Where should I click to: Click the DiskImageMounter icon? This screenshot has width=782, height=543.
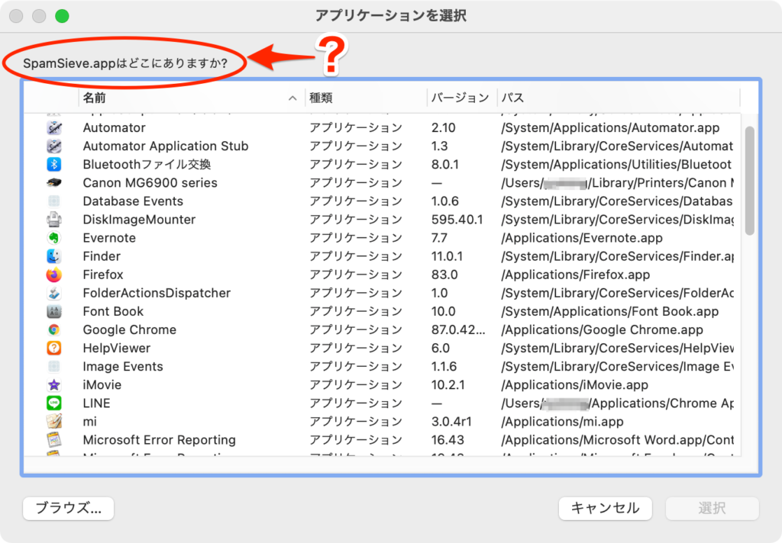[54, 220]
